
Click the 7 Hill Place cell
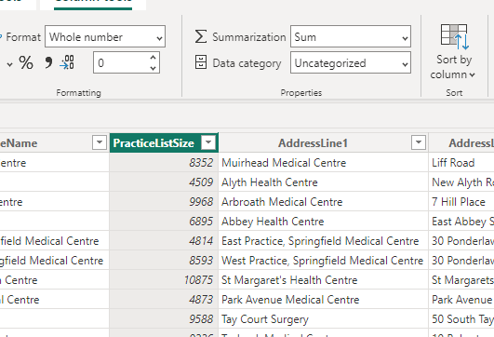coord(461,202)
